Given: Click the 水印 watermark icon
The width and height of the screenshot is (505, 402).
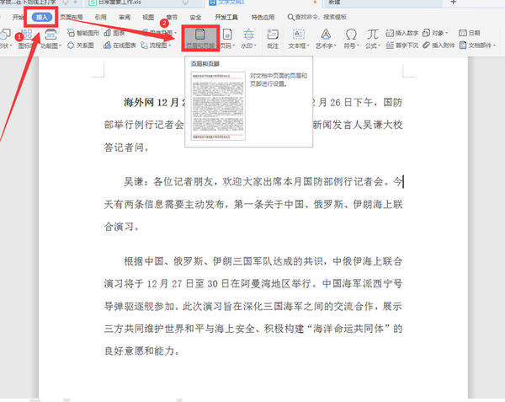Looking at the screenshot, I should tap(250, 37).
